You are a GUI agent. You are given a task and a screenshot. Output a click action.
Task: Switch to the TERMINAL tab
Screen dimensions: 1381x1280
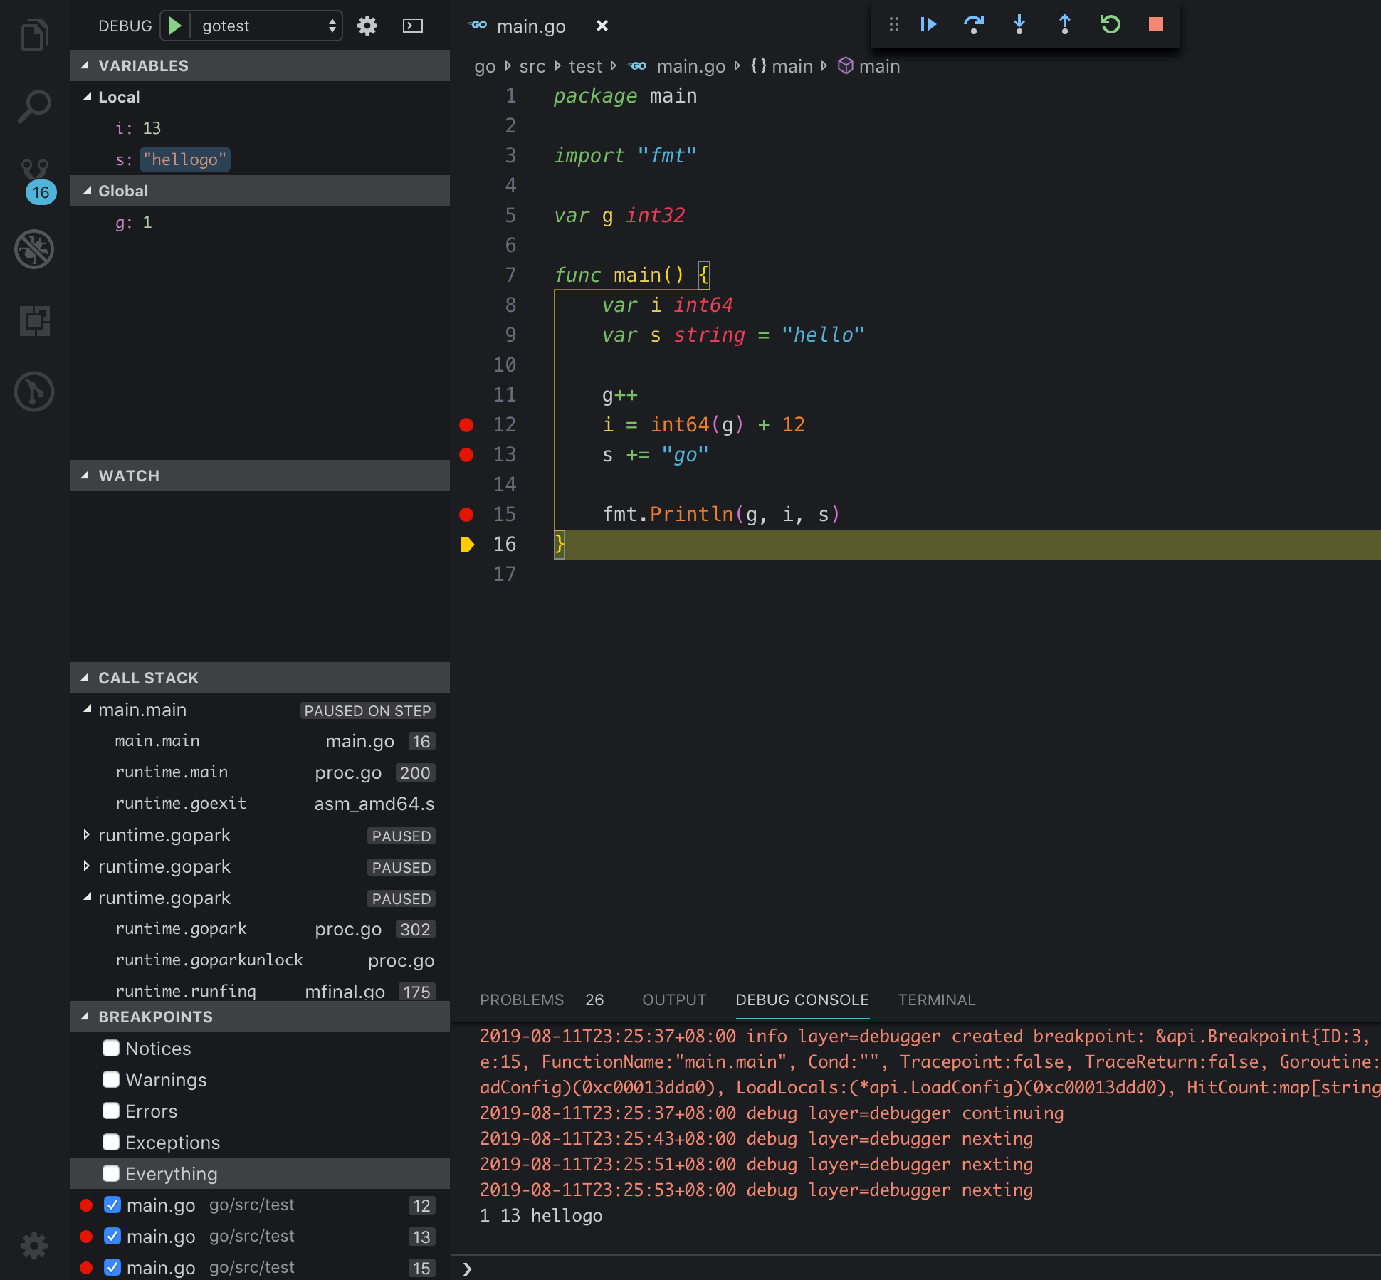[937, 1000]
